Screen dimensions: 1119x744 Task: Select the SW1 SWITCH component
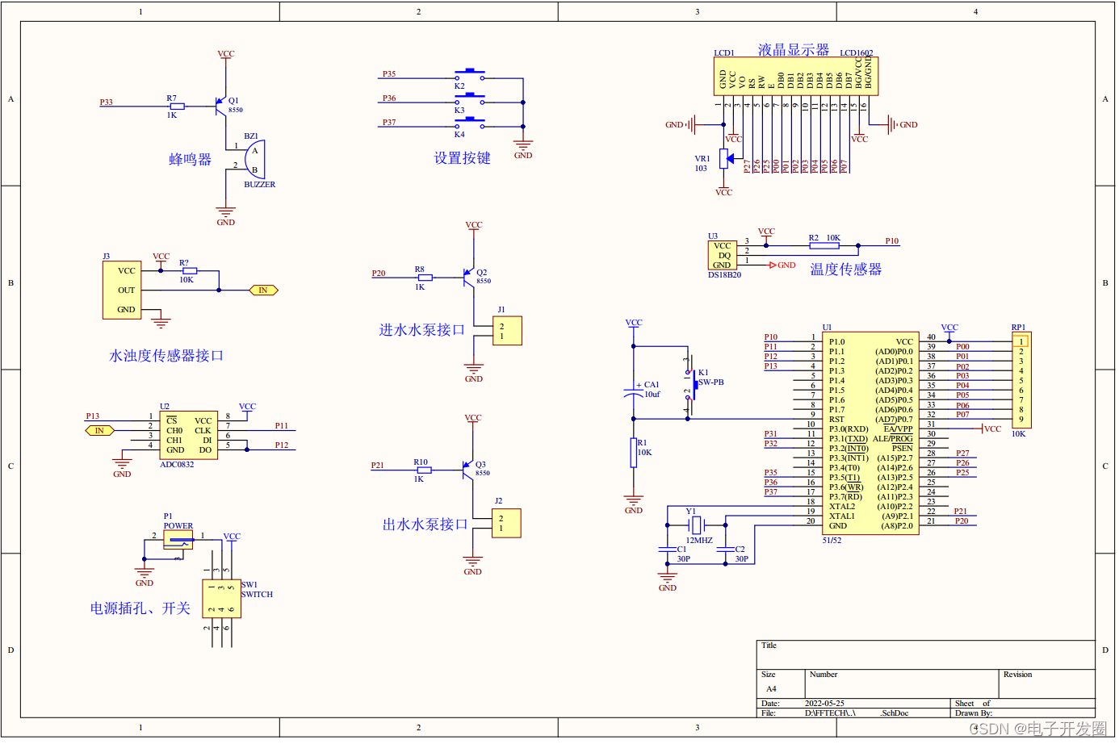[221, 599]
